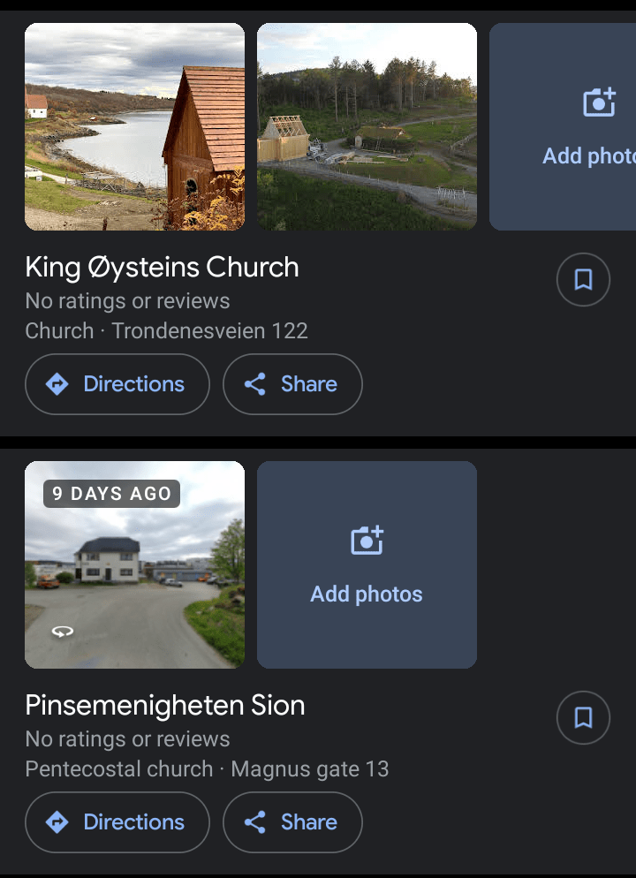Open the King Øysteins Church title
Viewport: 636px width, 878px height.
coord(163,267)
